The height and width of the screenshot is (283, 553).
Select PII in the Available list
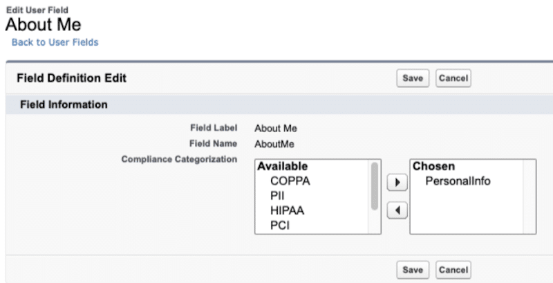(278, 196)
